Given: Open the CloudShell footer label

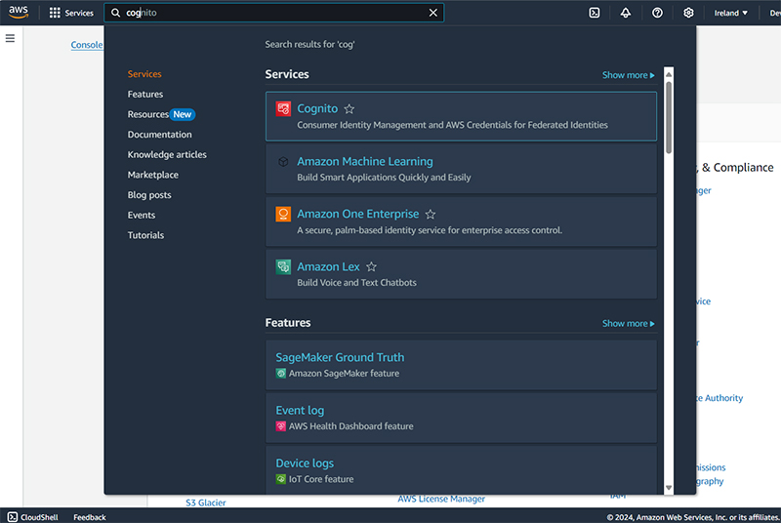Looking at the screenshot, I should (x=39, y=517).
